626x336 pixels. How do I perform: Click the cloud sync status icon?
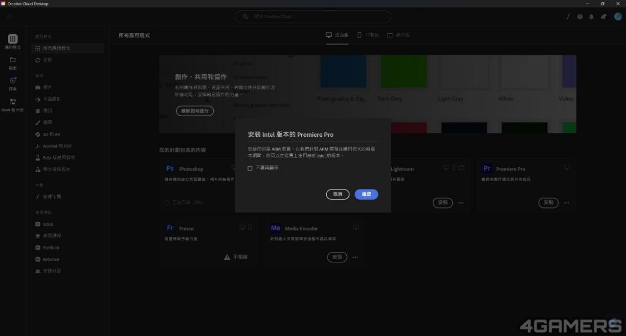(604, 17)
